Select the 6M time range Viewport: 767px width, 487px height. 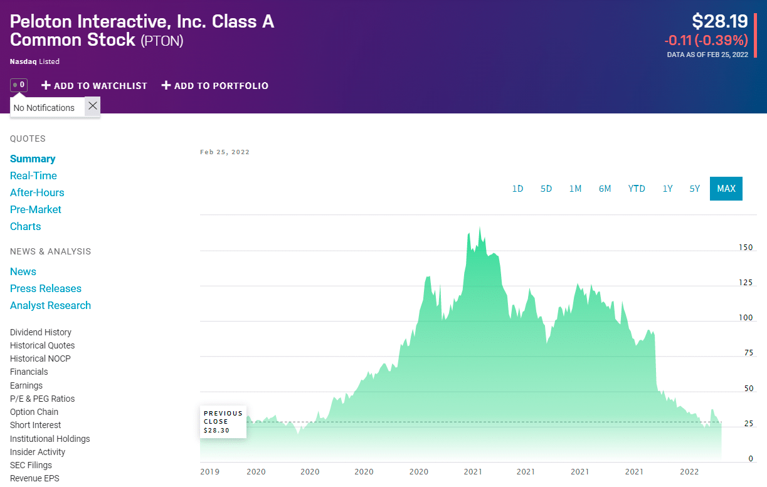(605, 189)
